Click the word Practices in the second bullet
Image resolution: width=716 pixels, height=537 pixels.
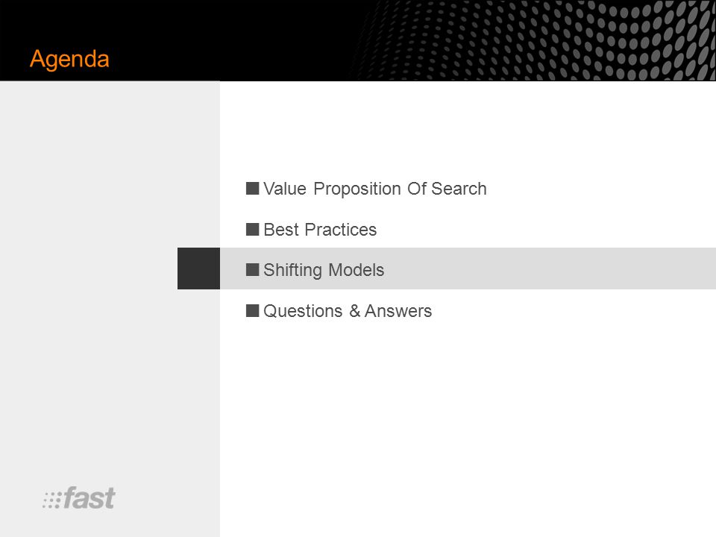(341, 230)
